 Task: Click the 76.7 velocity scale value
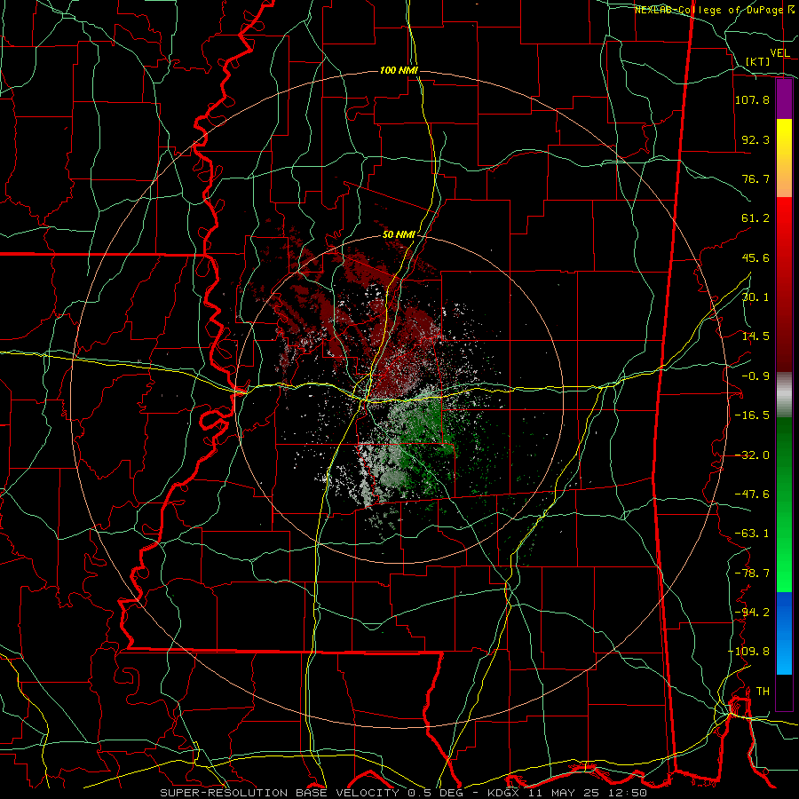point(755,178)
